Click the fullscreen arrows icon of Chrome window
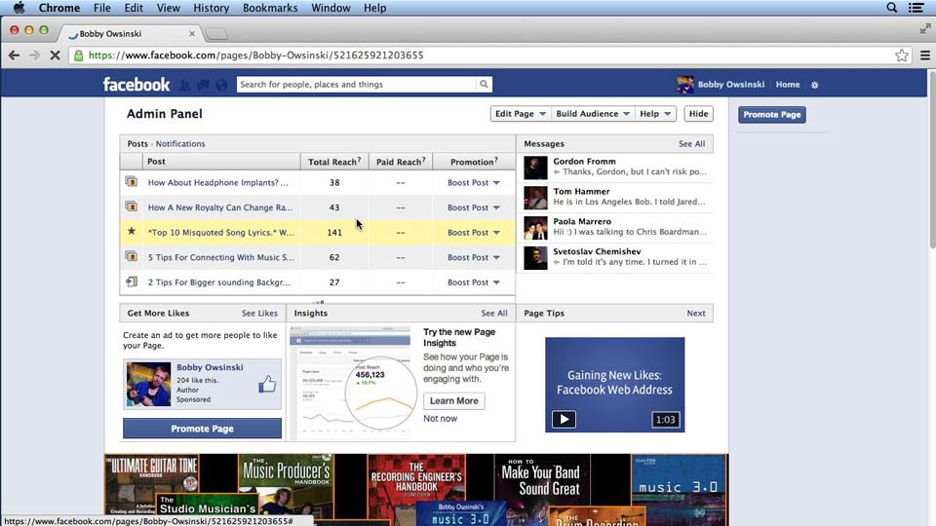Viewport: 936px width, 526px height. pos(925,28)
